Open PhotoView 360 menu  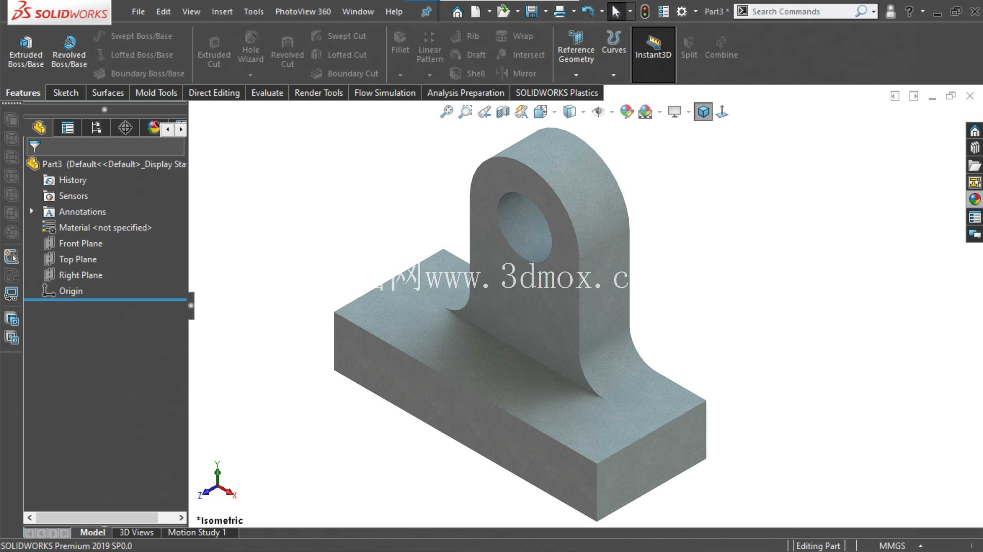[x=303, y=11]
